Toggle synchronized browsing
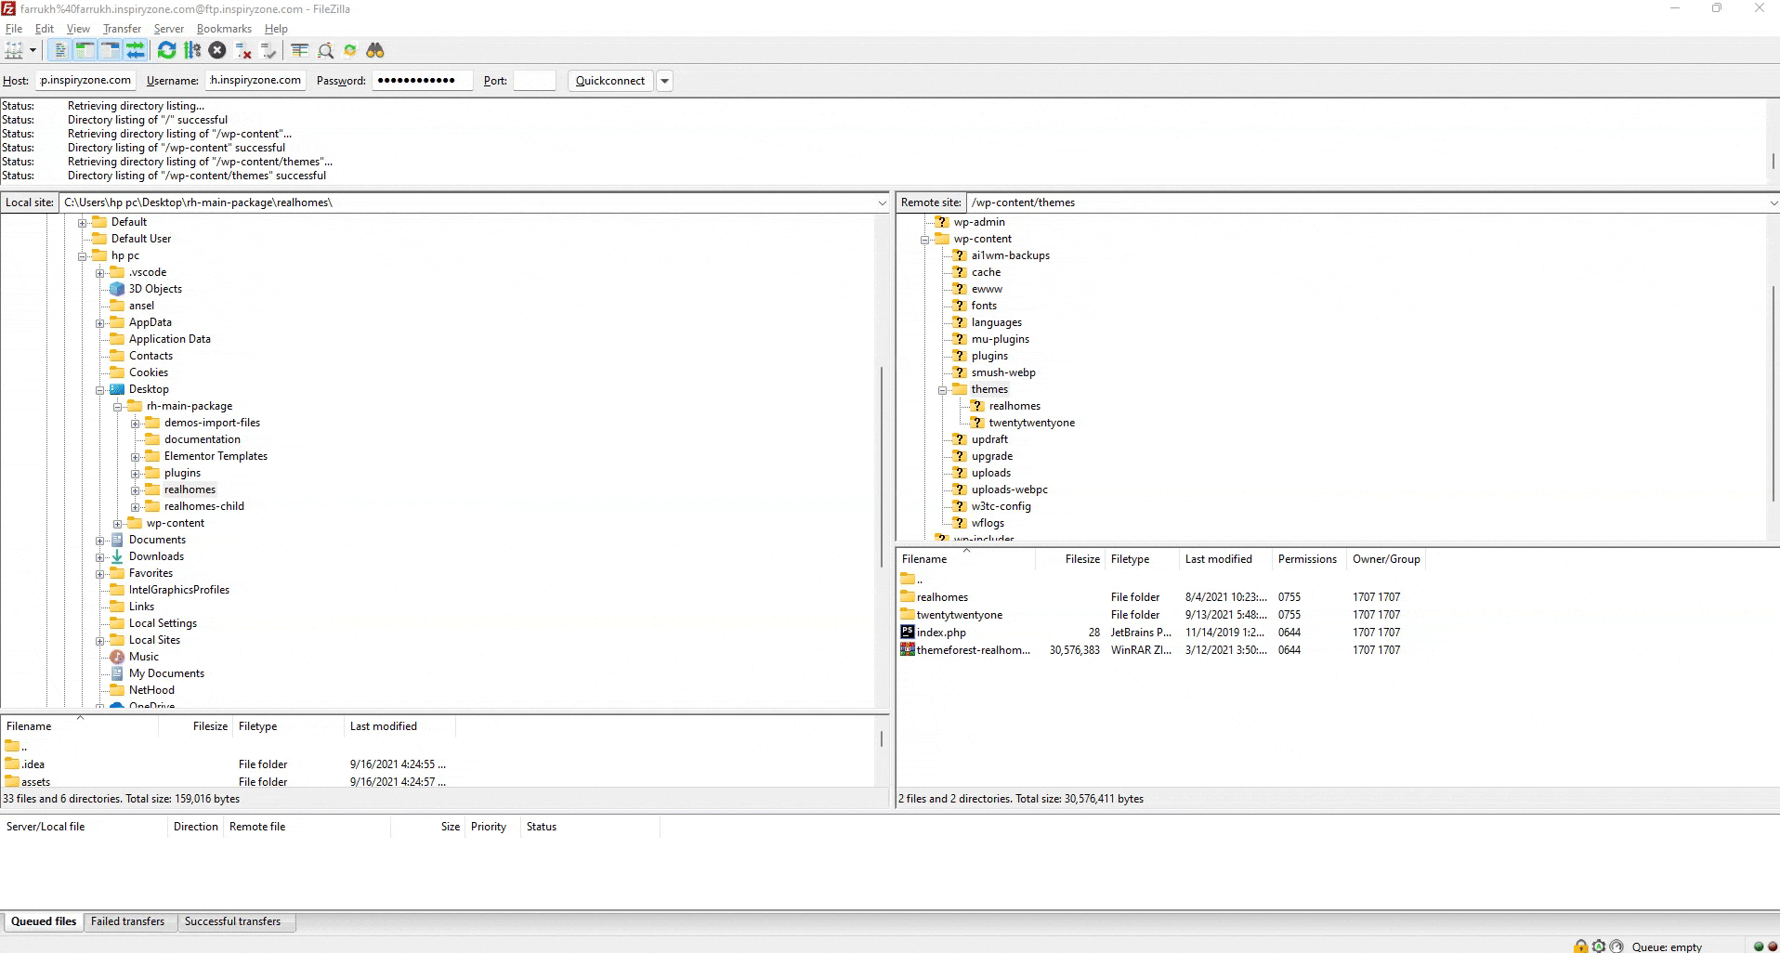This screenshot has height=953, width=1780. click(350, 50)
